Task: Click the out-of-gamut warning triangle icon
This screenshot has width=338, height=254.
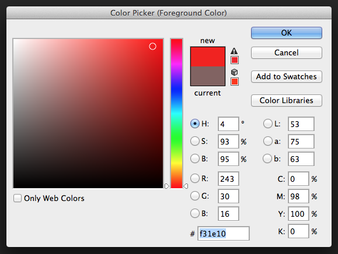Action: click(234, 51)
